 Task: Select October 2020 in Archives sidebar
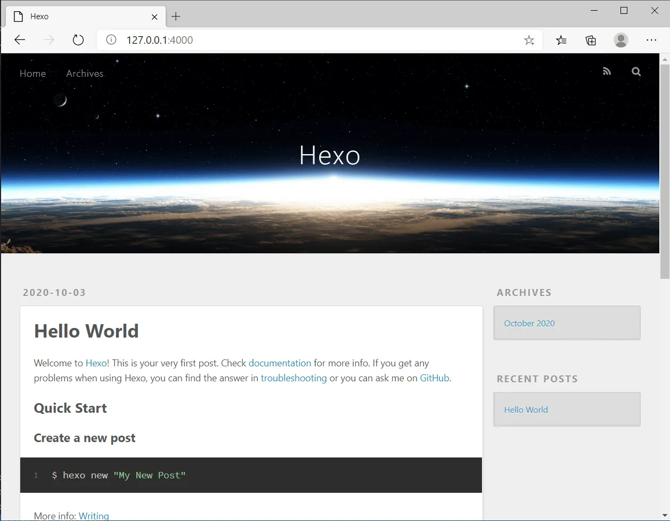pos(529,323)
